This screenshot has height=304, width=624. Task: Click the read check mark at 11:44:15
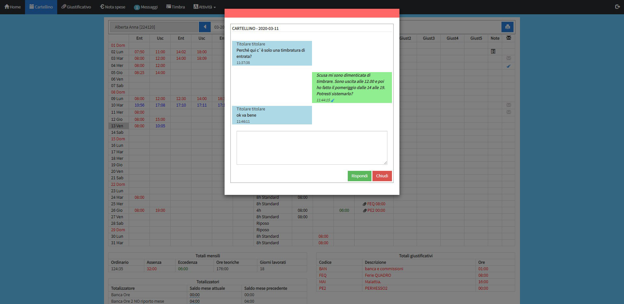[x=332, y=100]
